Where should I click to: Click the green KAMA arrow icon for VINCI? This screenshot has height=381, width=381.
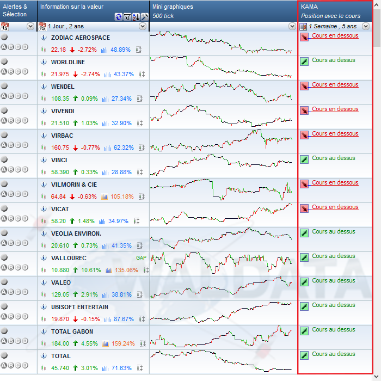pos(304,159)
